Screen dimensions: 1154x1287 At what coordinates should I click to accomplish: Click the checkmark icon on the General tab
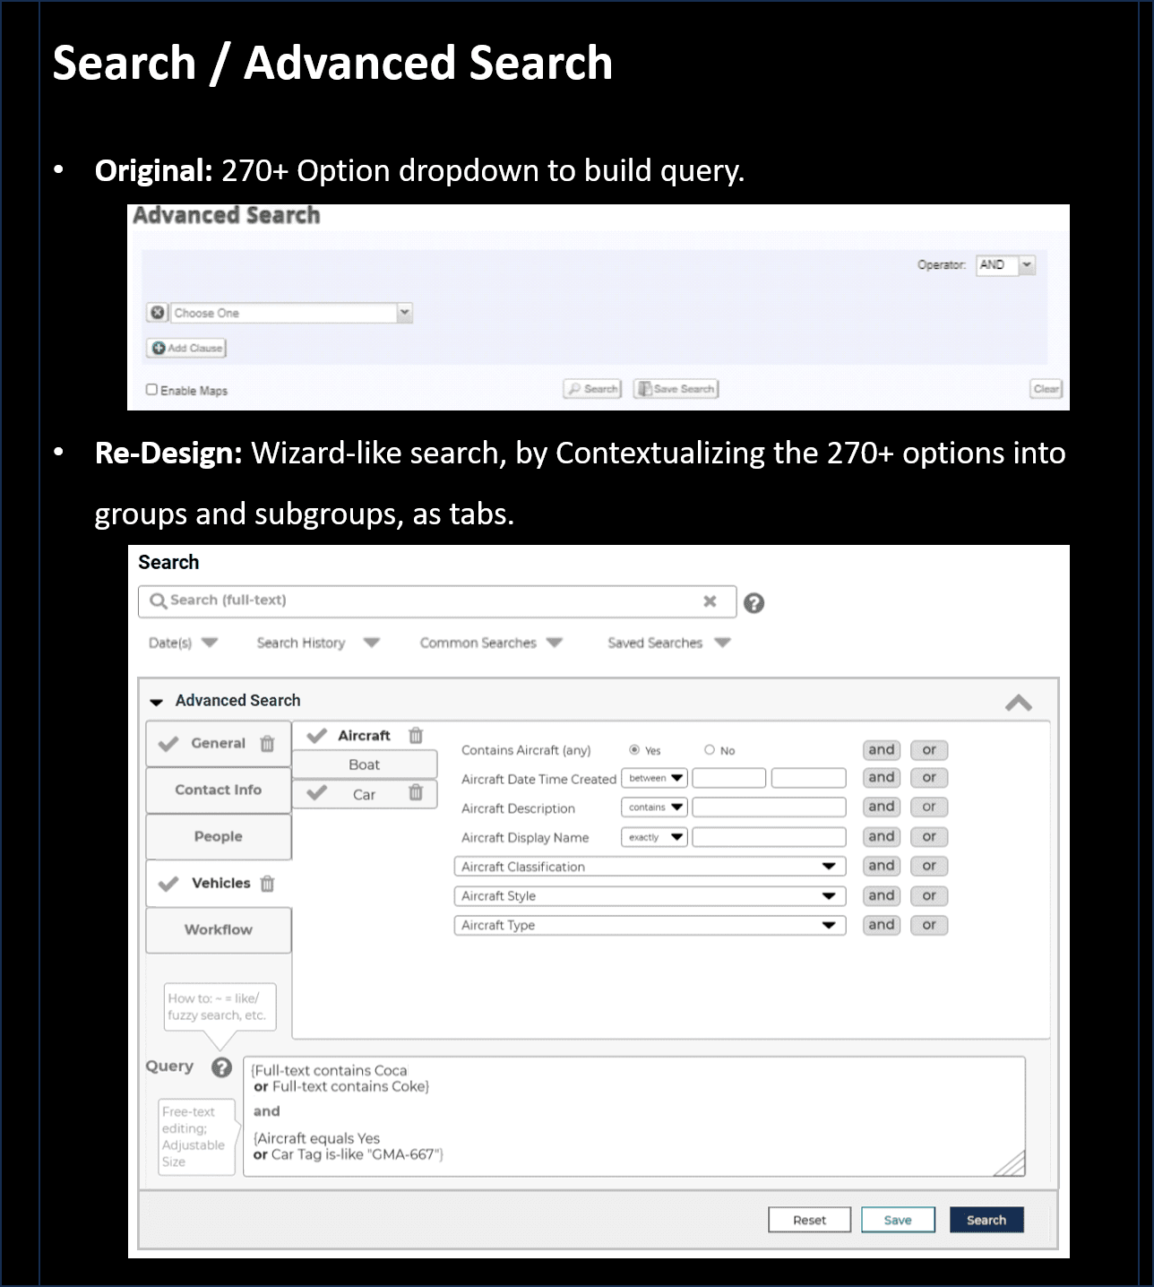[x=168, y=744]
